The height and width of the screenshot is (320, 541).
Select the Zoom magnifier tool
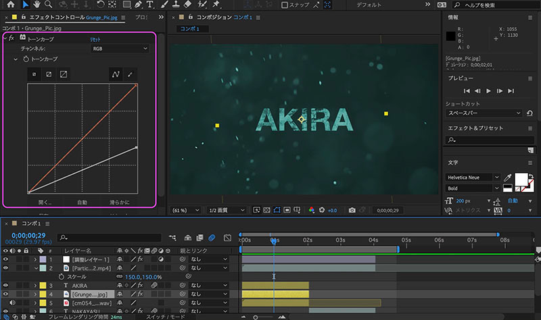coord(48,5)
